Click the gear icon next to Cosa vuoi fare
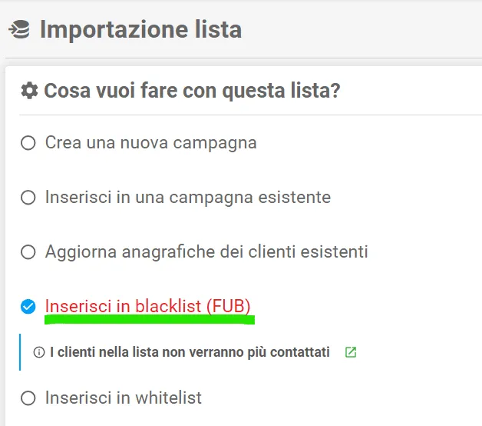 tap(29, 91)
